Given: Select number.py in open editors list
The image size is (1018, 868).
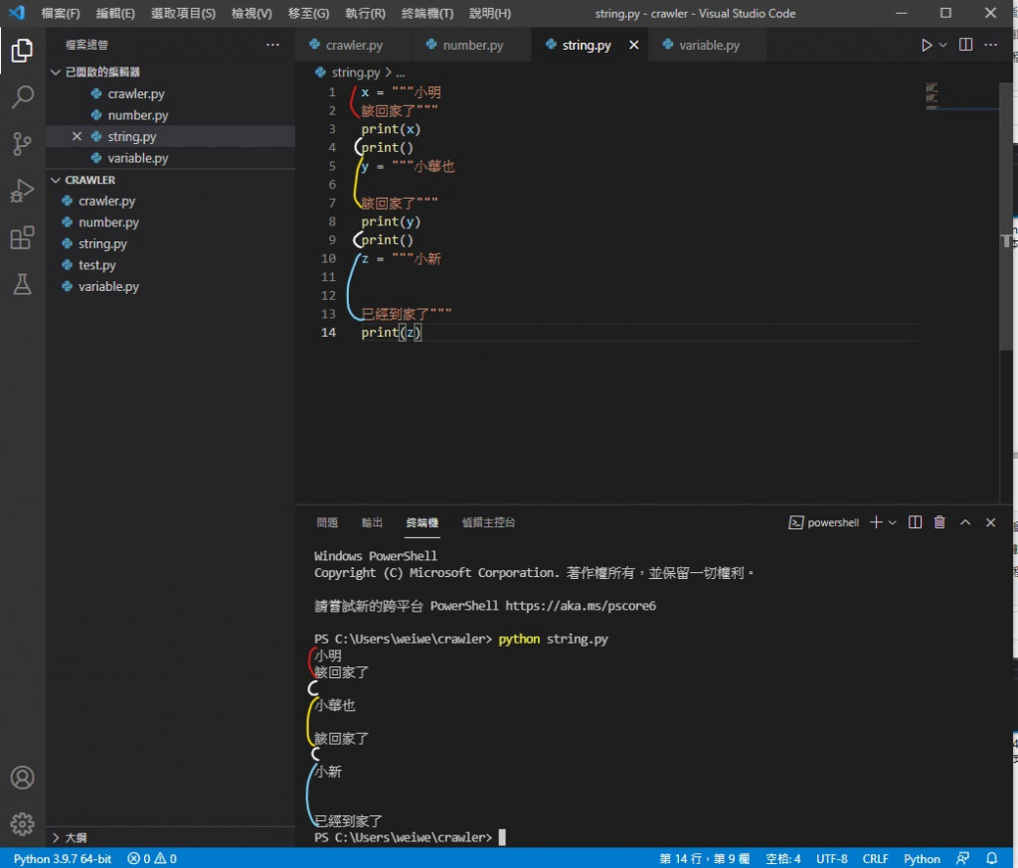Looking at the screenshot, I should [x=170, y=115].
